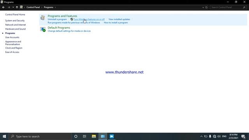Screen dimensions: 249x140
Task: Click View installed updates
Action: [x=119, y=19]
